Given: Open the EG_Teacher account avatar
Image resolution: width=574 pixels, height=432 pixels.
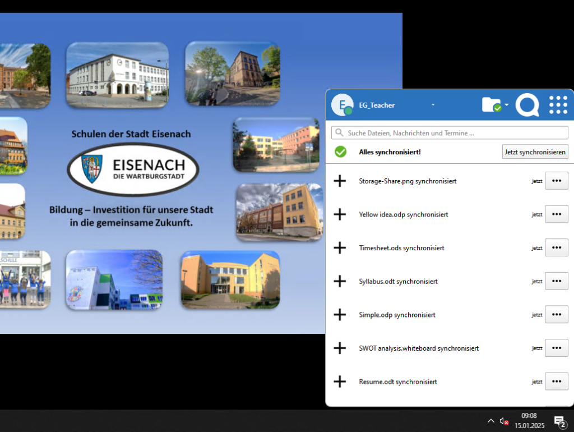Looking at the screenshot, I should pyautogui.click(x=342, y=105).
